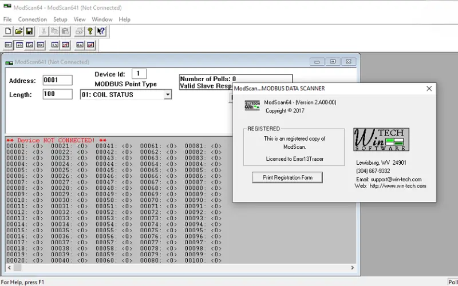Open the Window menu
Screen dimensions: 458x286
click(x=102, y=19)
